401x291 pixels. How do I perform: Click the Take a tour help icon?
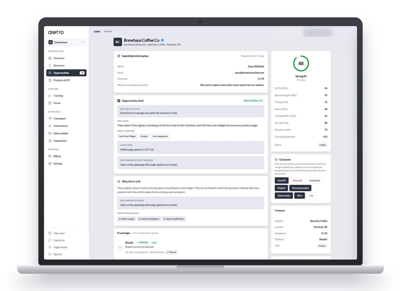pyautogui.click(x=50, y=233)
